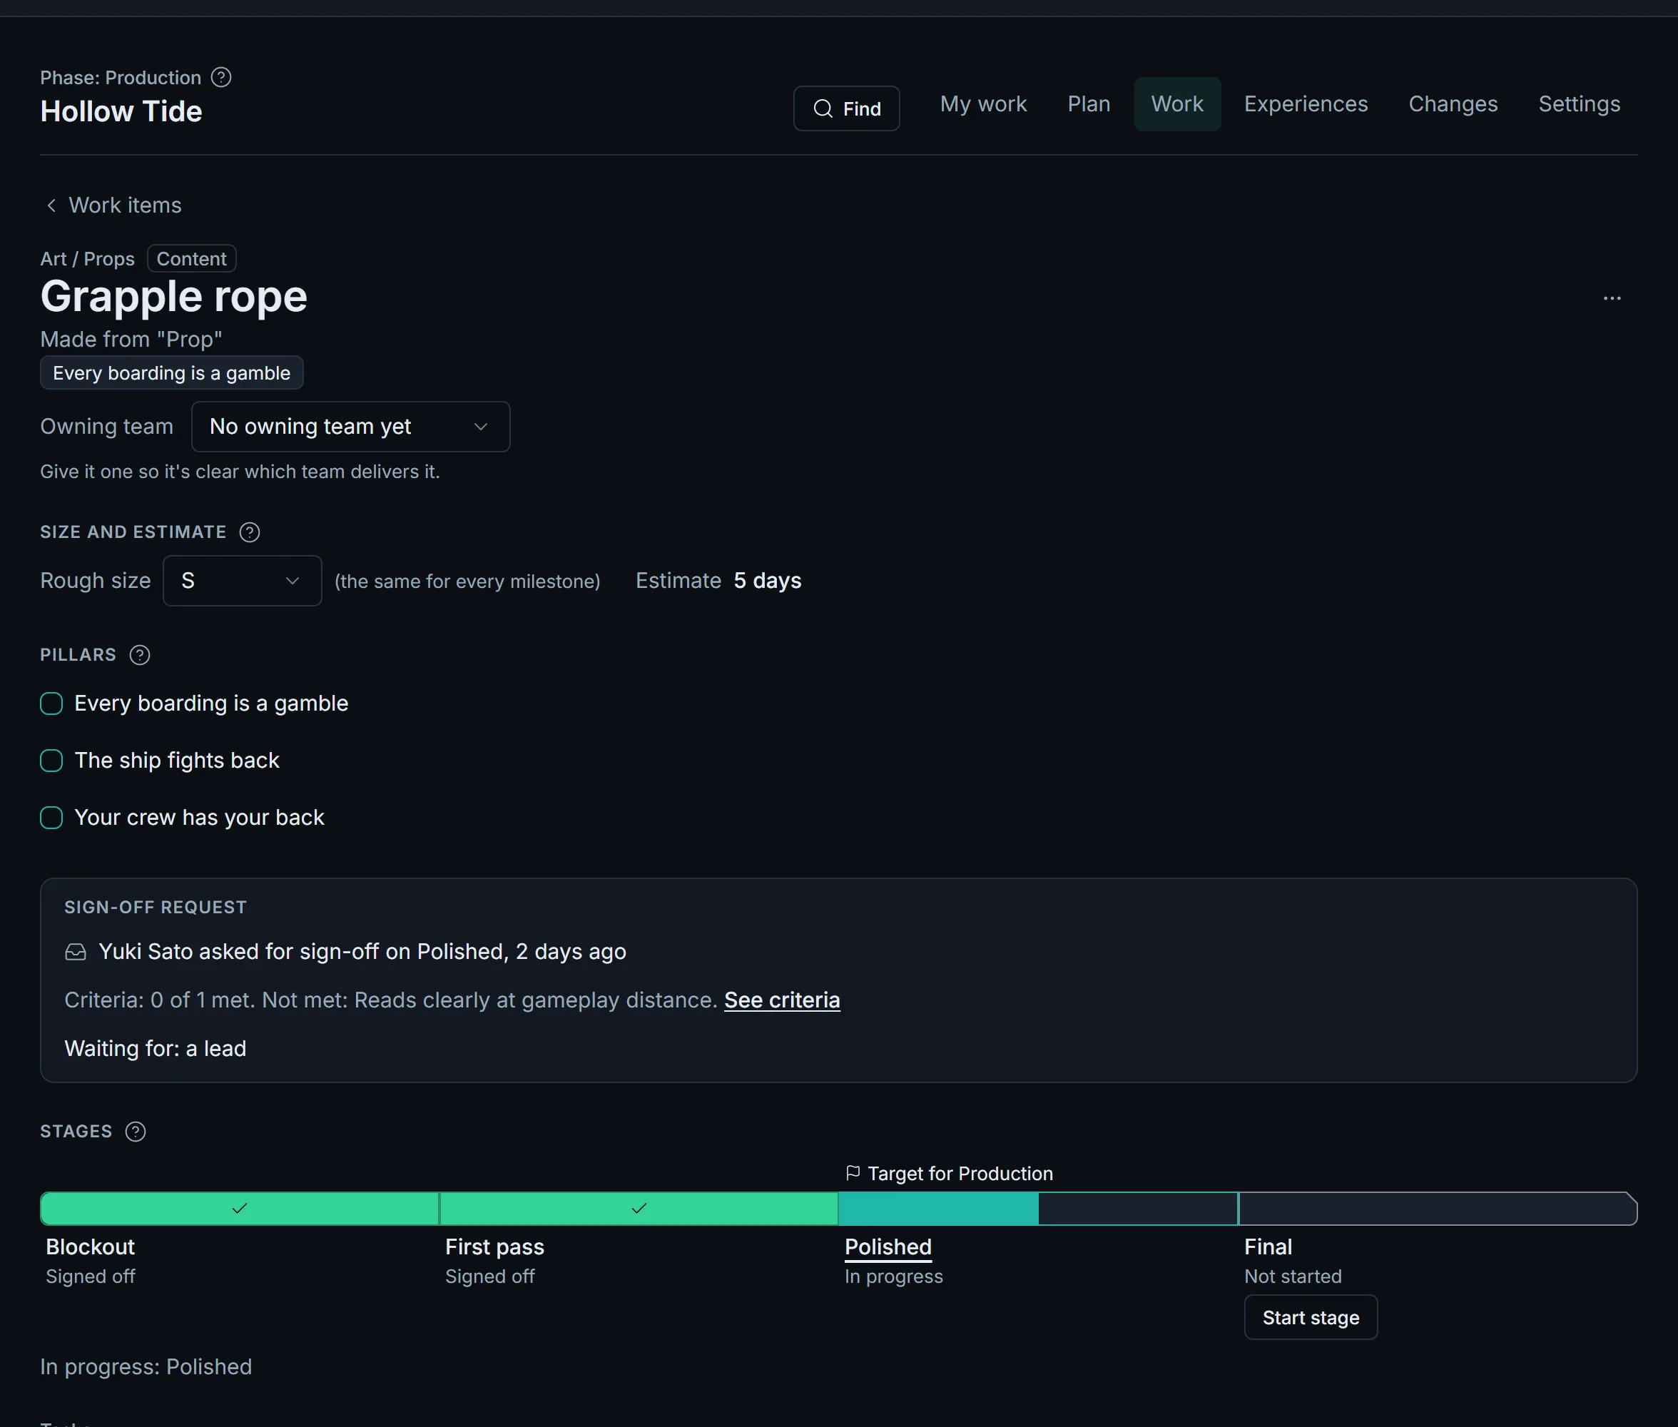Click the Made from "Prop" text
Image resolution: width=1678 pixels, height=1427 pixels.
131,339
